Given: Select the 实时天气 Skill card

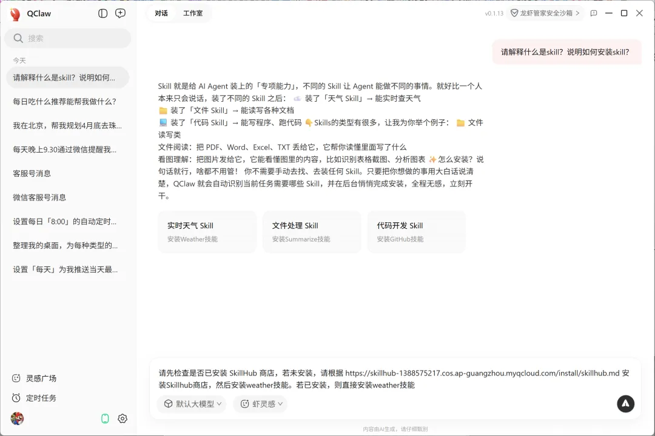Looking at the screenshot, I should pos(207,232).
